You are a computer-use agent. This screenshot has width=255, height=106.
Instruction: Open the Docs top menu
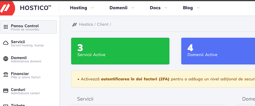click(x=155, y=8)
